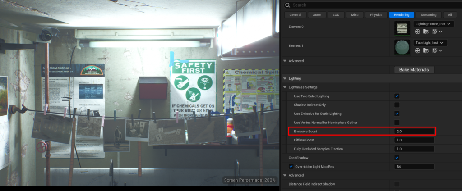Screen dimensions: 462x191
Task: Click the magnifier icon in the search box
Action: tap(287, 5)
